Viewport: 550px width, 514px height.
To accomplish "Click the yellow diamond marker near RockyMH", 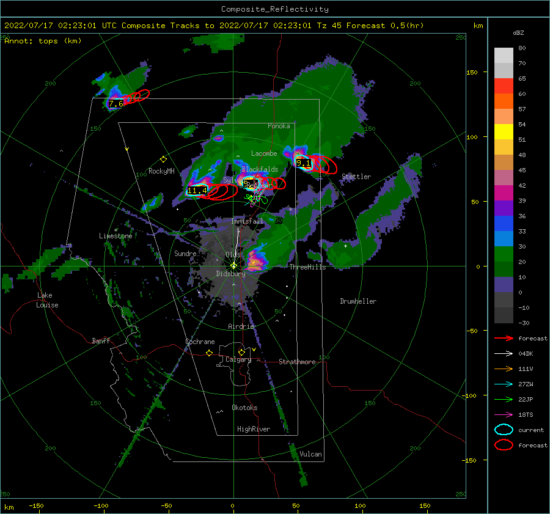I will pos(163,160).
